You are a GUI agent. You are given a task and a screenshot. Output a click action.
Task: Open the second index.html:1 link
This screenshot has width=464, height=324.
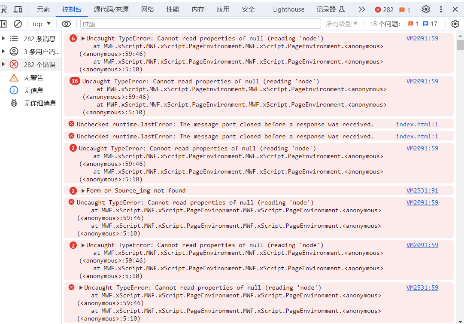417,137
